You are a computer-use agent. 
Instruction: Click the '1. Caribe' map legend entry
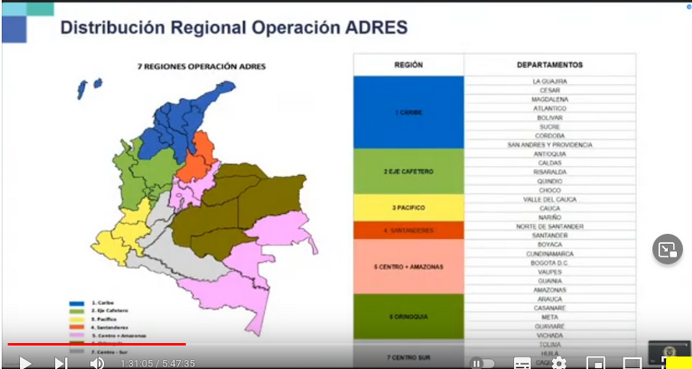coord(92,303)
